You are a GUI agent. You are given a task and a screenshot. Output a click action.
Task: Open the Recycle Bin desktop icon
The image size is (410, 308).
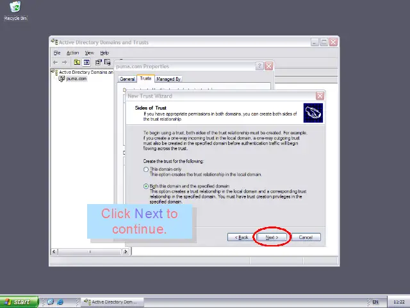click(15, 11)
